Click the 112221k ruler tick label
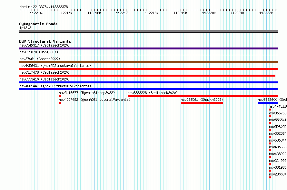The height and width of the screenshot is (190, 287). click(x=237, y=13)
